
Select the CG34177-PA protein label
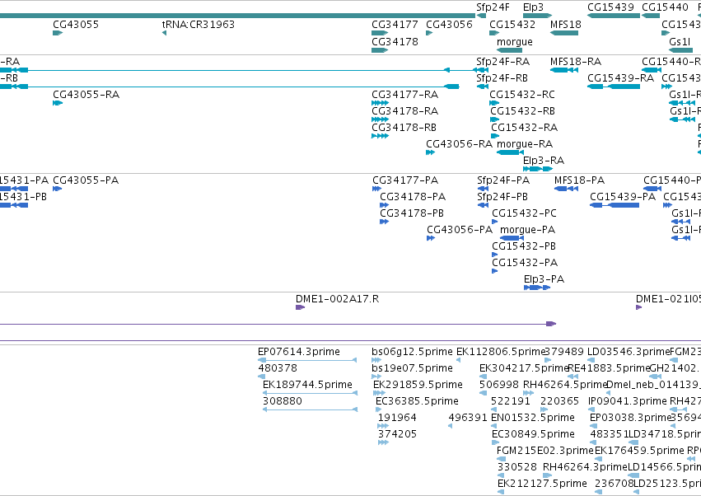click(x=405, y=180)
